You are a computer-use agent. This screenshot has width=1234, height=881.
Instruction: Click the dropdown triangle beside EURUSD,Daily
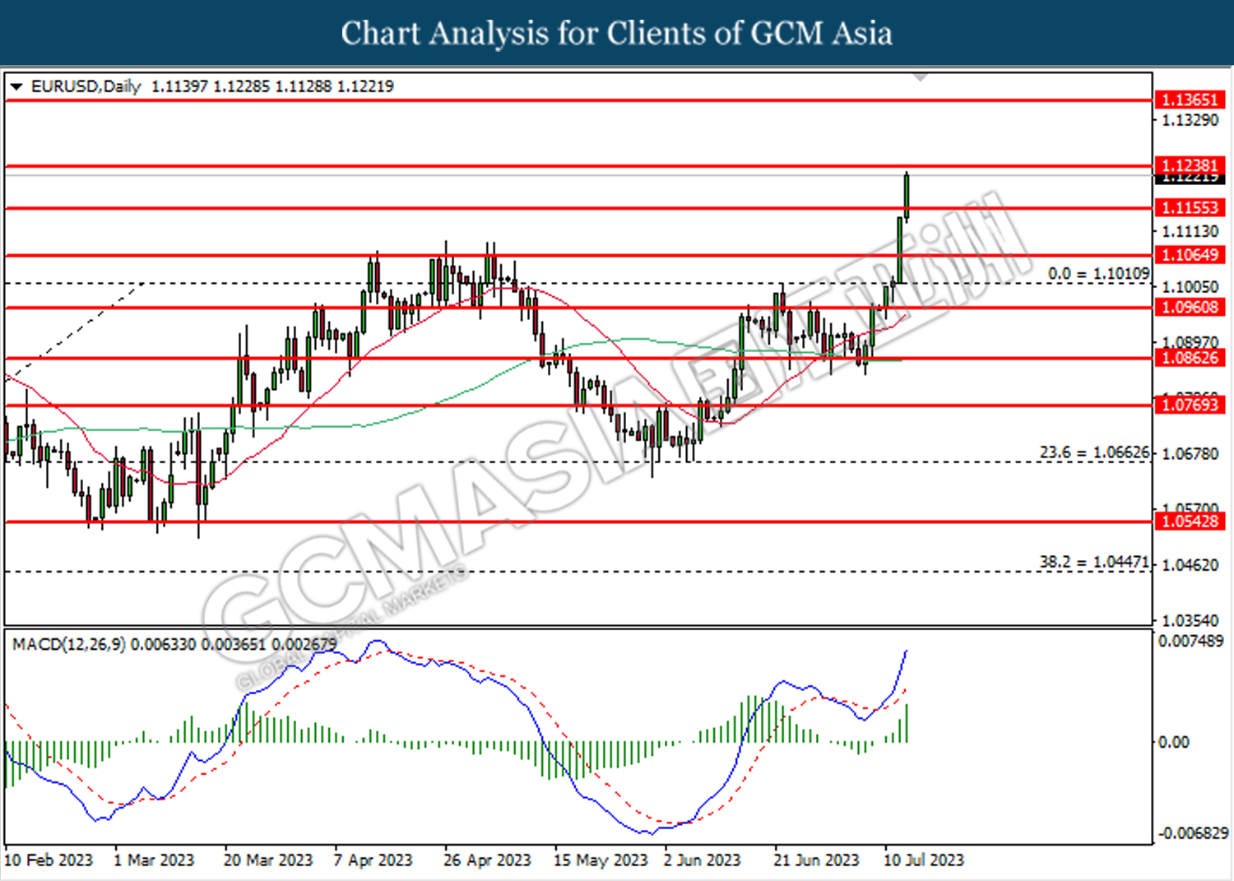click(16, 86)
